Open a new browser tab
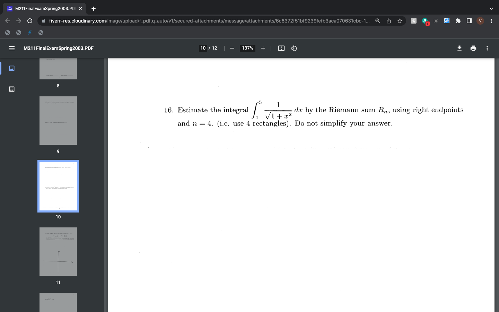499x312 pixels. tap(94, 9)
